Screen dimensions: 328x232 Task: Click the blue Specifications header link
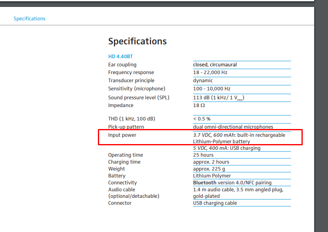pyautogui.click(x=29, y=19)
